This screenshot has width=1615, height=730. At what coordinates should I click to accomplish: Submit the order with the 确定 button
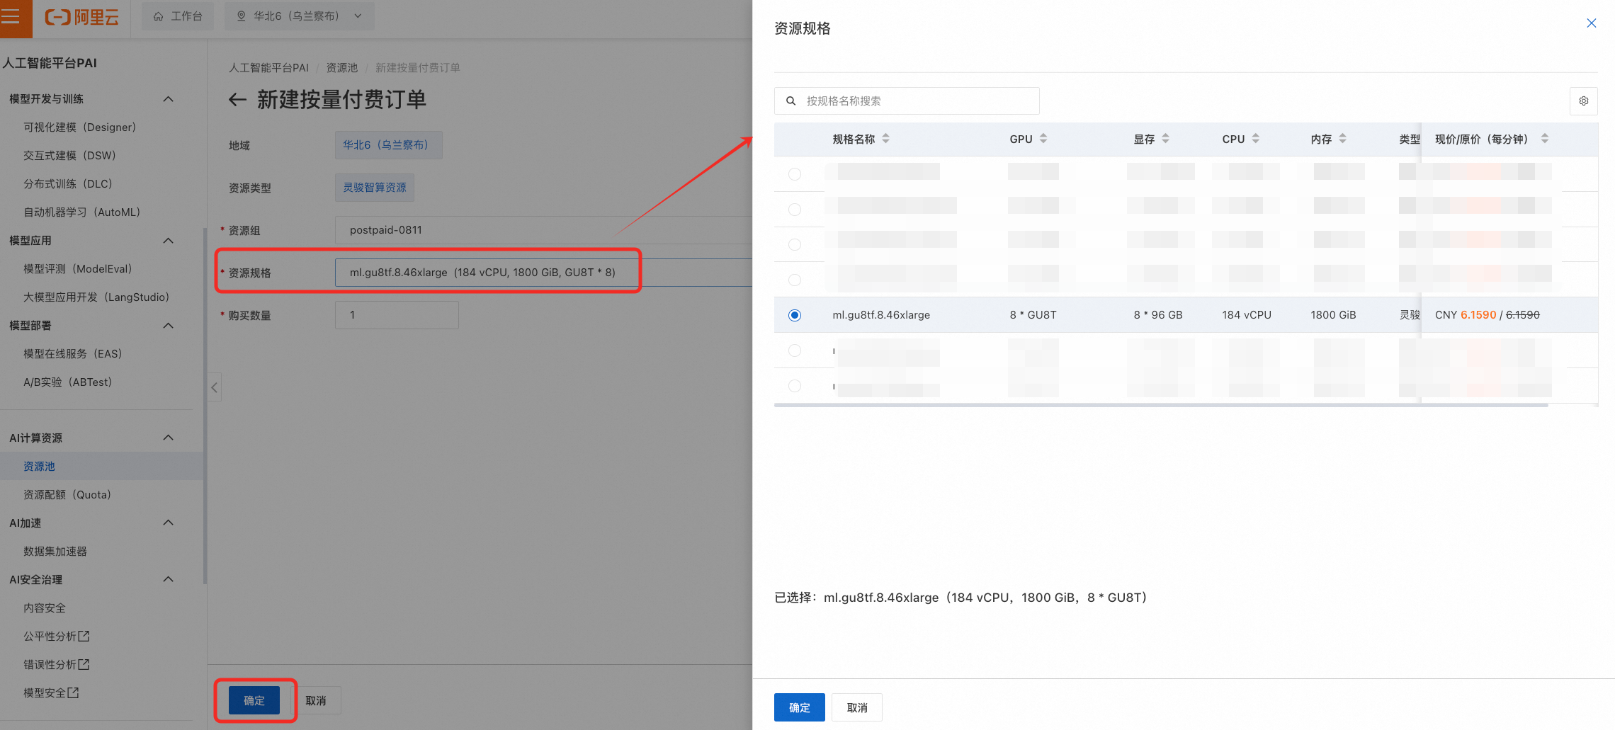coord(254,700)
